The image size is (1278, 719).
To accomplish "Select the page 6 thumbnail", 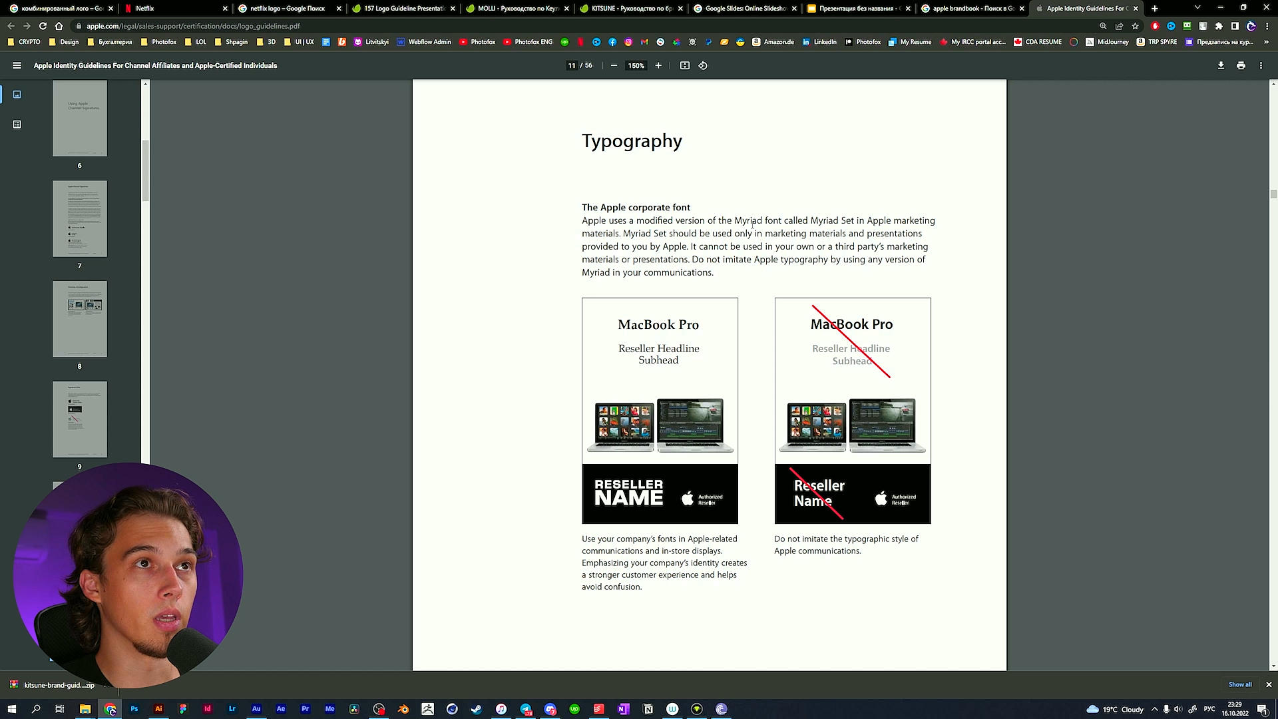I will point(80,119).
